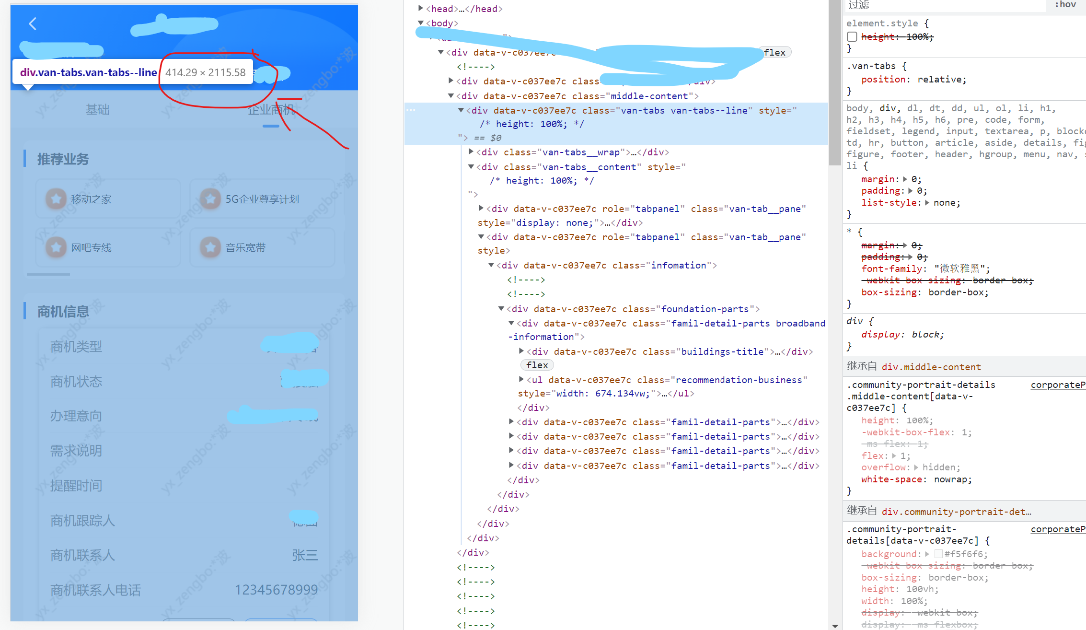Click the element.style selector text
This screenshot has height=630, width=1086.
(x=882, y=23)
